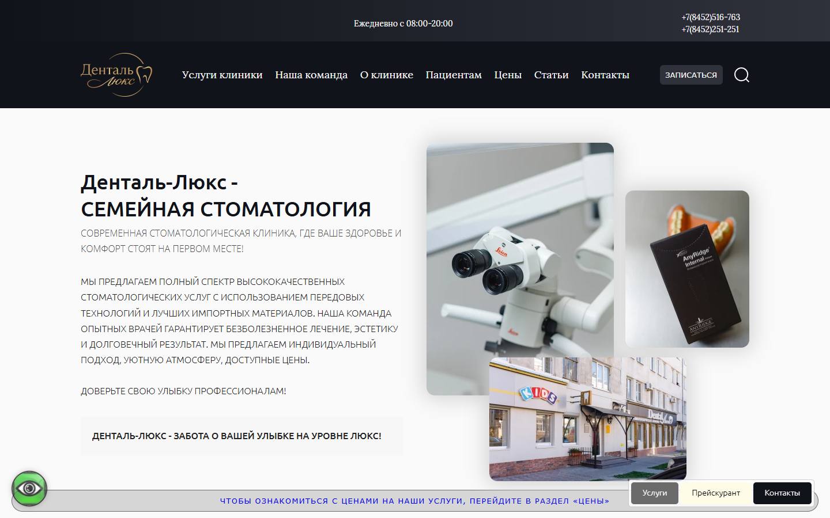Go to Контакты in top navigation
The height and width of the screenshot is (518, 830).
[x=605, y=75]
